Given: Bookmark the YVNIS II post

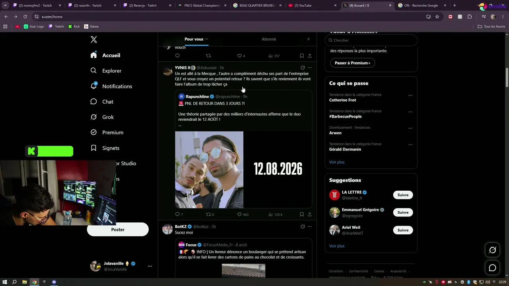Looking at the screenshot, I should 302,214.
